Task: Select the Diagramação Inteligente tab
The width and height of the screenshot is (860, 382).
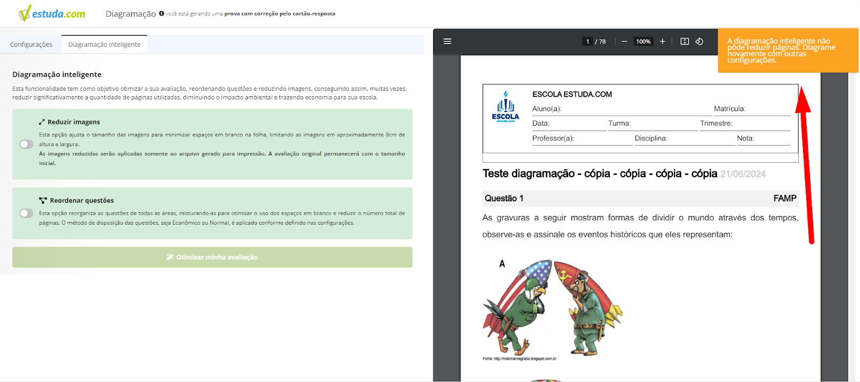Action: 104,45
